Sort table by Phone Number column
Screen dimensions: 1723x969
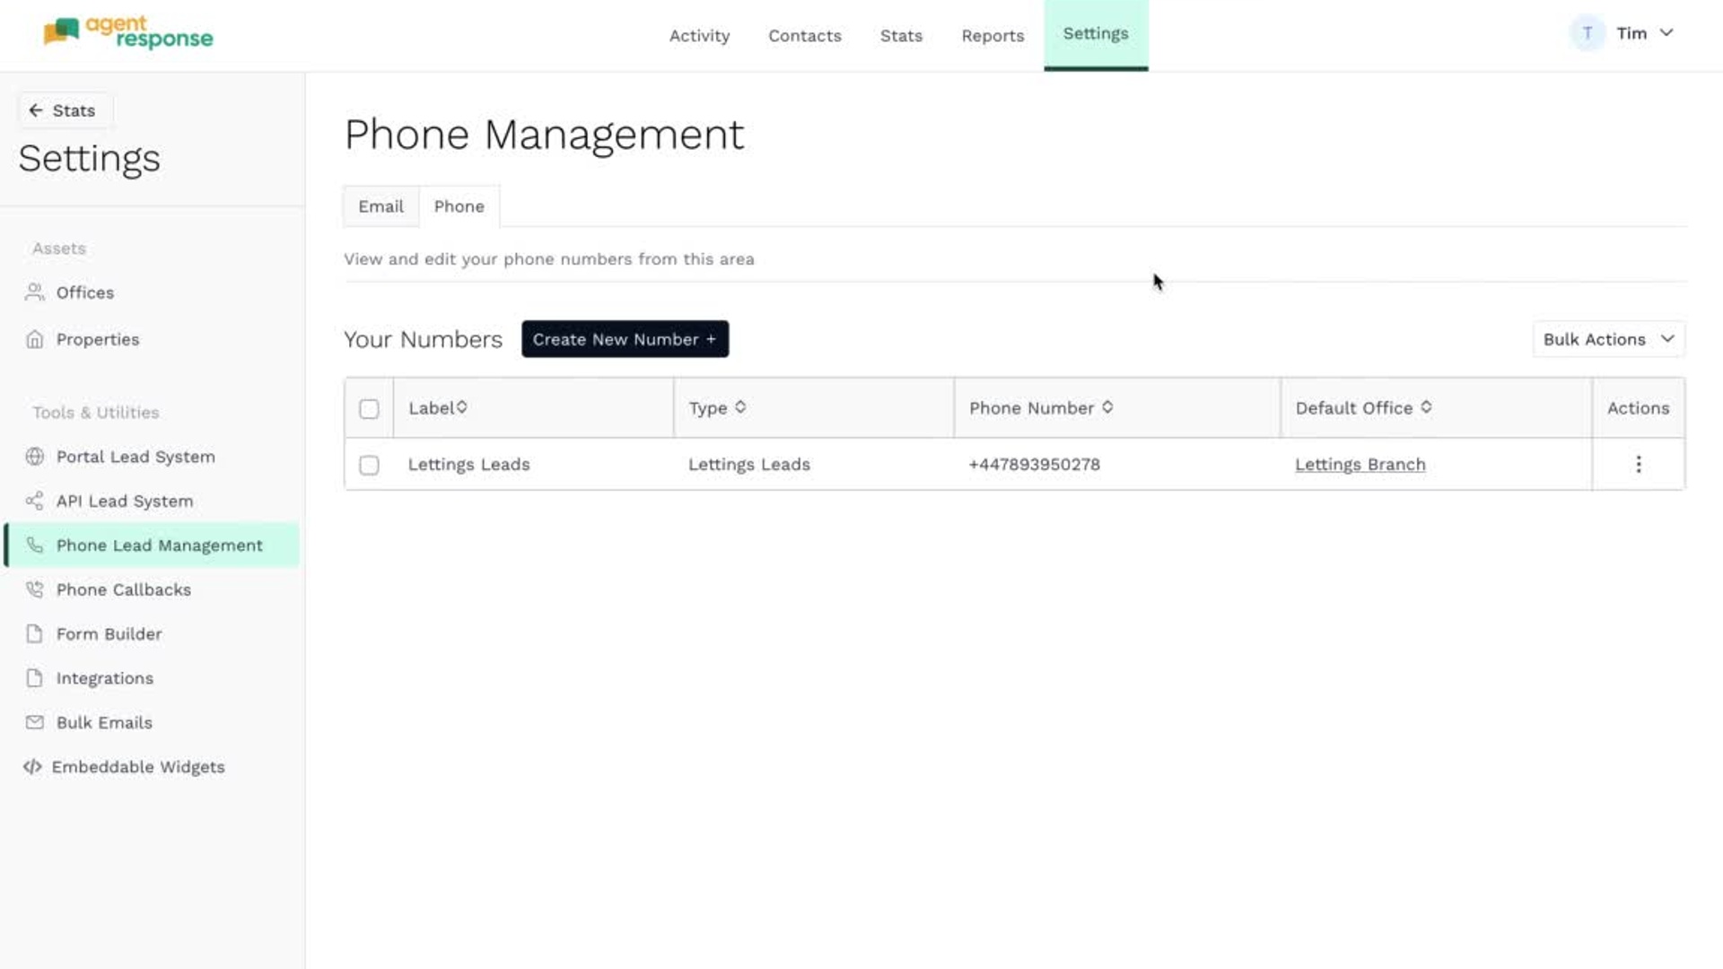[1107, 407]
